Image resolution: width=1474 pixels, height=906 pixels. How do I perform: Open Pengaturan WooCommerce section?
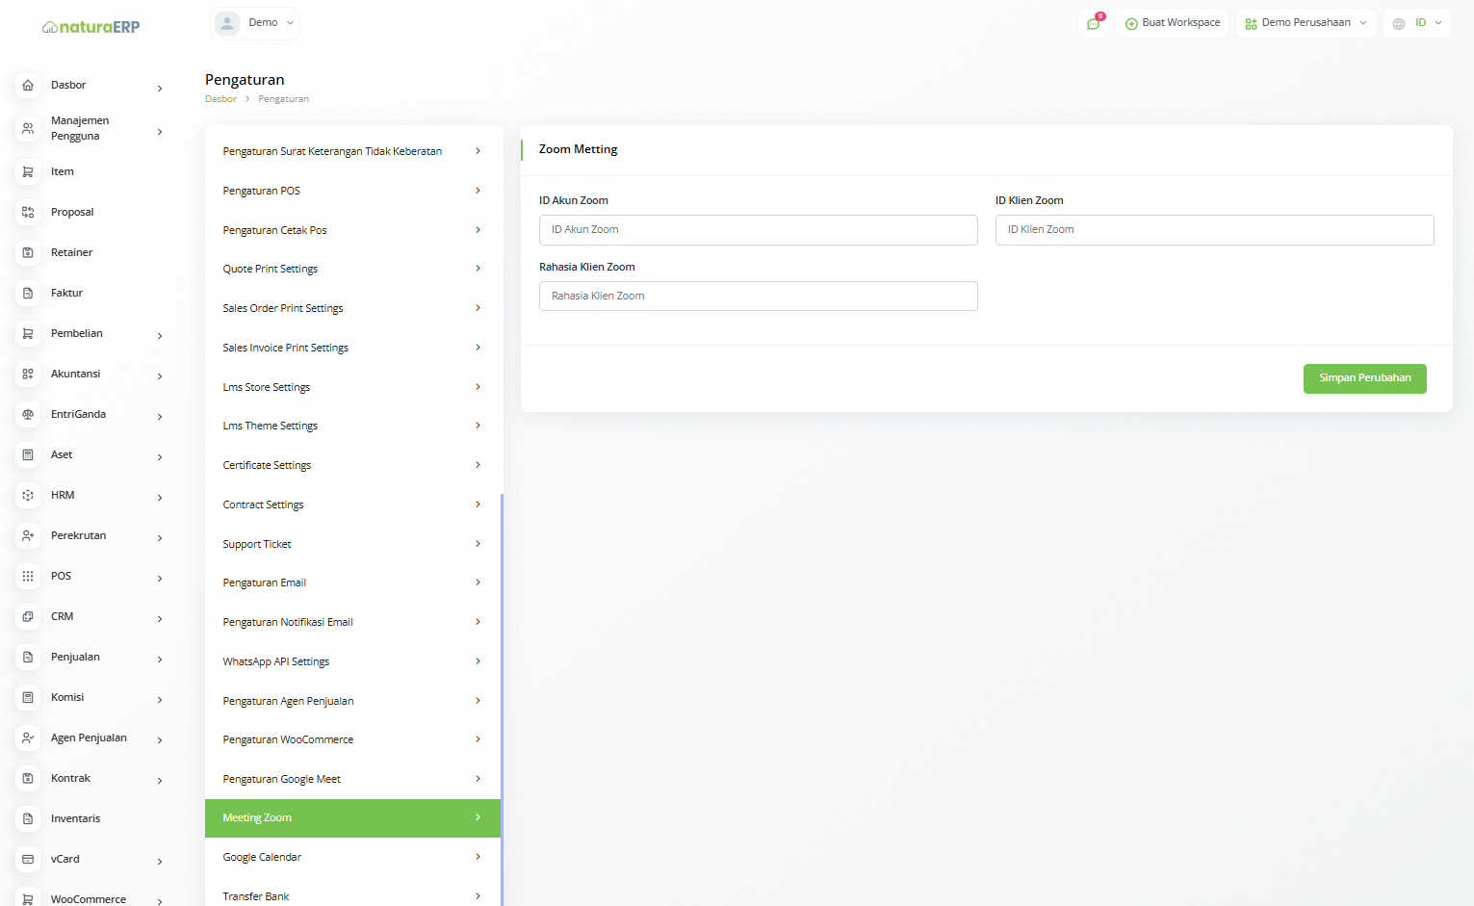click(352, 739)
